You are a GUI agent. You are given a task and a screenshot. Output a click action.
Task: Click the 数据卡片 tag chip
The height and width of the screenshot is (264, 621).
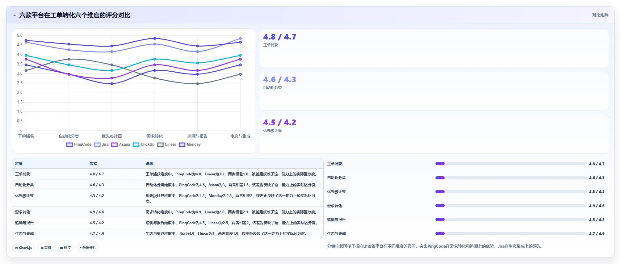point(88,248)
